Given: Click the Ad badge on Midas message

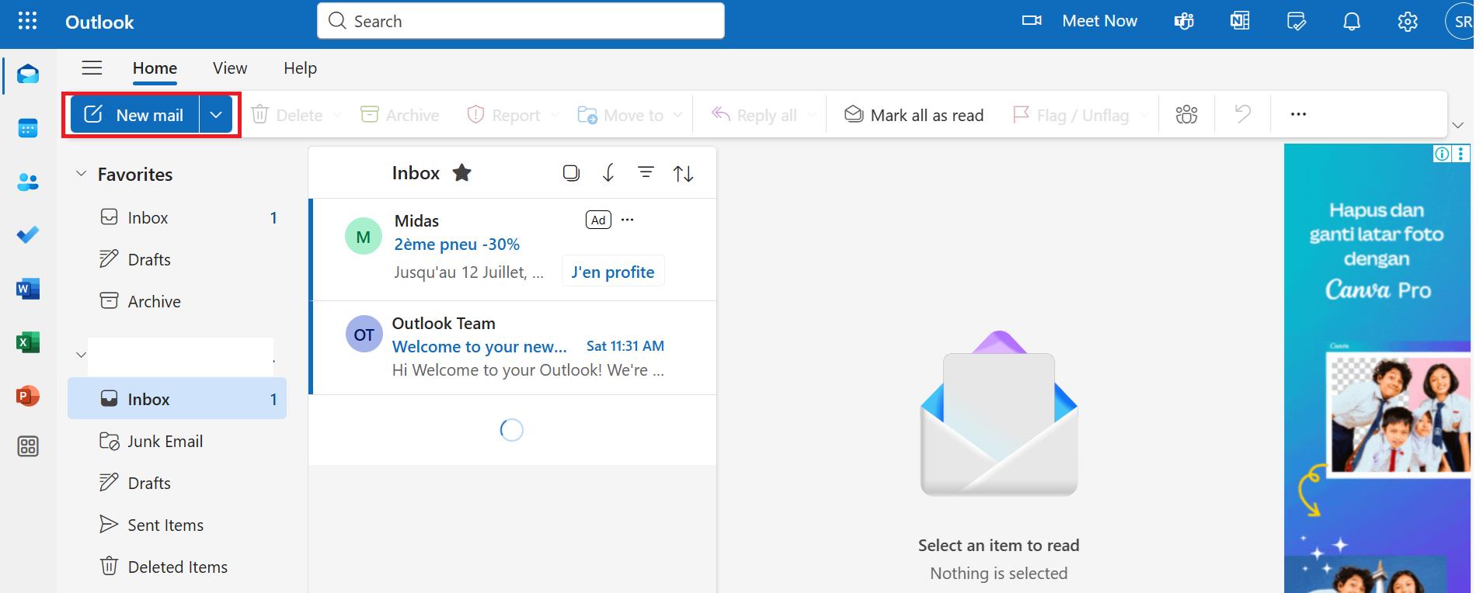Looking at the screenshot, I should 598,220.
